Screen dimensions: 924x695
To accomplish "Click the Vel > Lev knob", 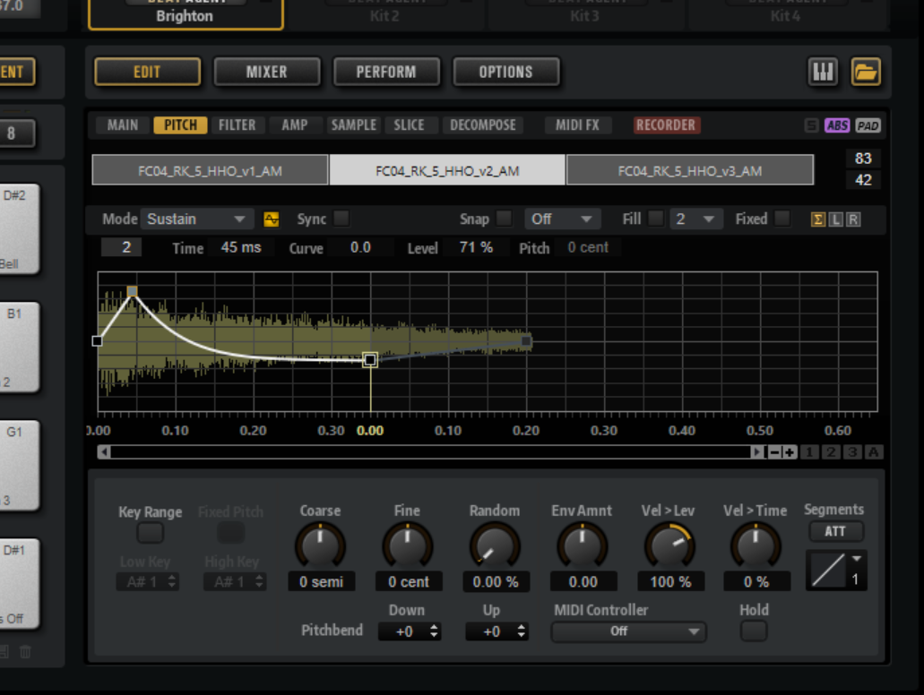I will 669,546.
